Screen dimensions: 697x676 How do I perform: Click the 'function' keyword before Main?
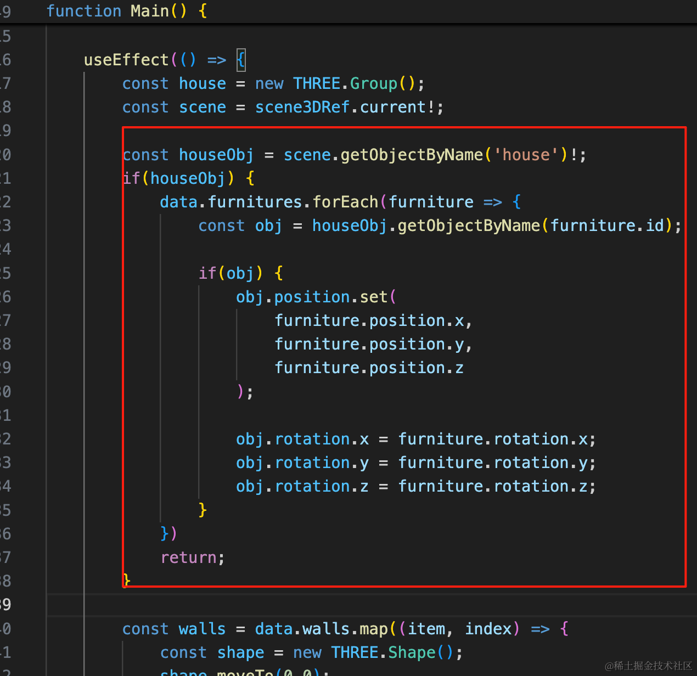pyautogui.click(x=84, y=11)
